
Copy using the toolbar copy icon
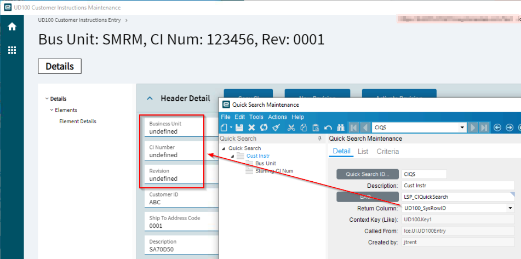pyautogui.click(x=304, y=128)
